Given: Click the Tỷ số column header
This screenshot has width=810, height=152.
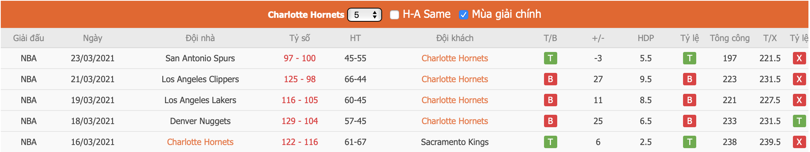Looking at the screenshot, I should pos(299,38).
